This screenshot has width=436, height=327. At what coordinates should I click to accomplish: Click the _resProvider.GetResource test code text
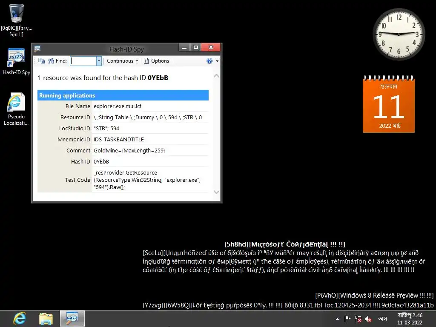[147, 180]
